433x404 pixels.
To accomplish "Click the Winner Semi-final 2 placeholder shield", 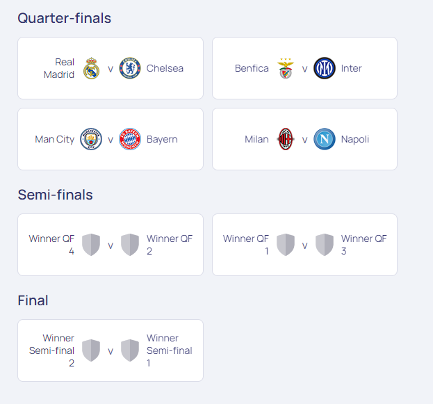I will (x=91, y=350).
